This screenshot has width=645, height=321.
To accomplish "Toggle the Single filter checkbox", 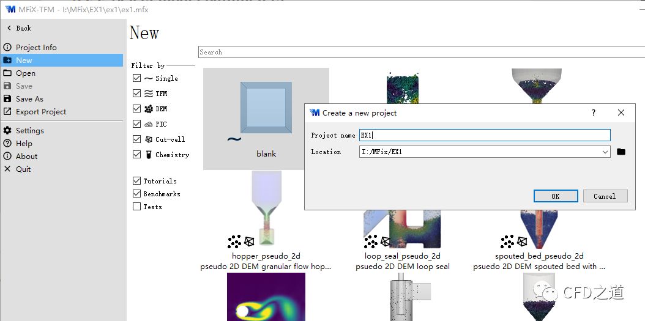I will (137, 78).
